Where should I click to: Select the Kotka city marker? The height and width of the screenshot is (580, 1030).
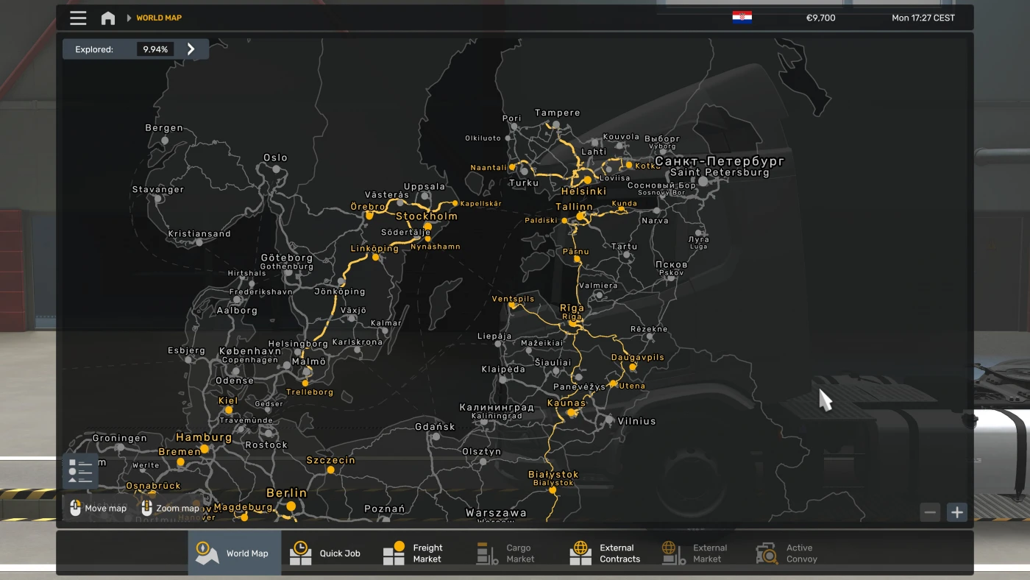coord(629,166)
